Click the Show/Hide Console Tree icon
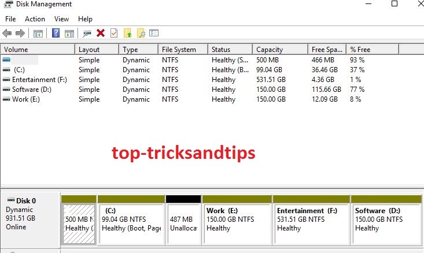Screen dimensions: 424x253 coord(38,34)
